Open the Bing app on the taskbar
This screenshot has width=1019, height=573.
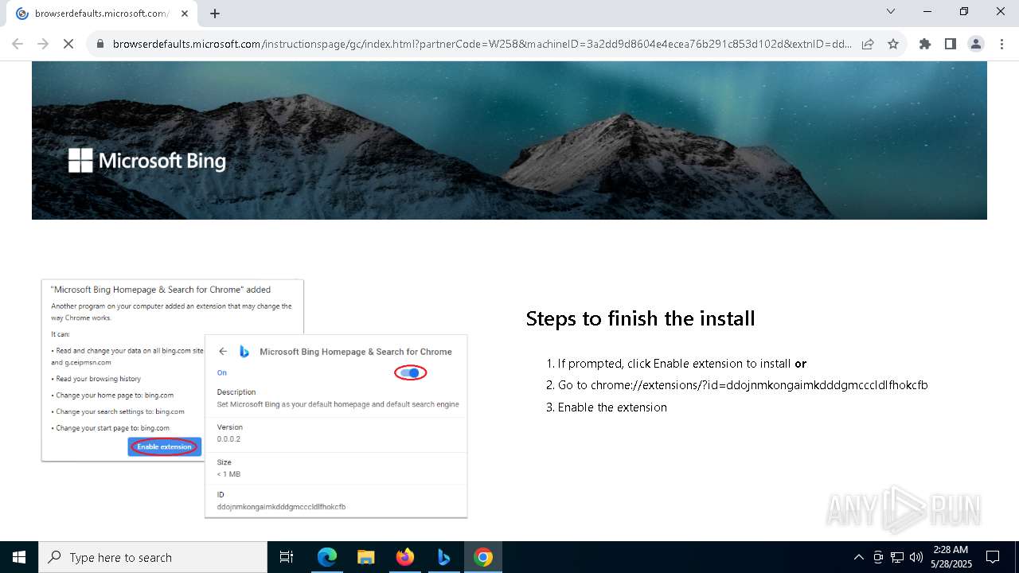tap(444, 557)
